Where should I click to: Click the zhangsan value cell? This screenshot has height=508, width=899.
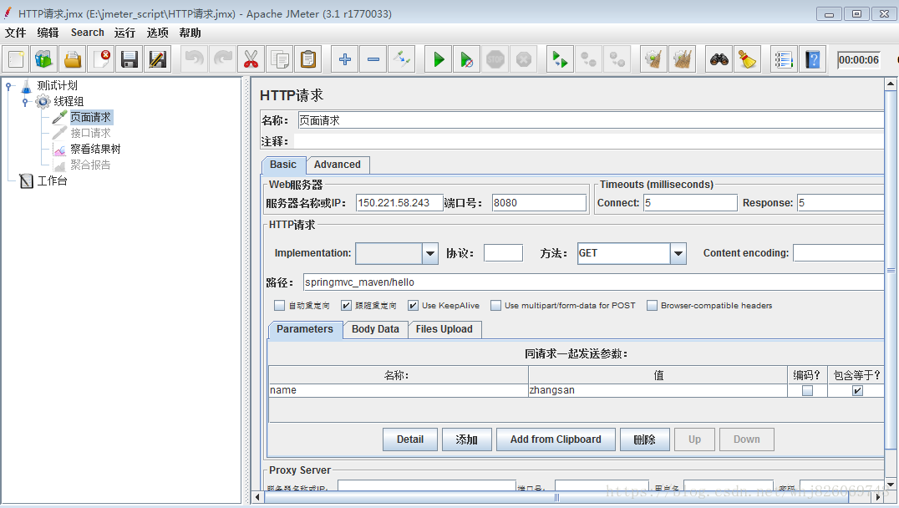[658, 390]
